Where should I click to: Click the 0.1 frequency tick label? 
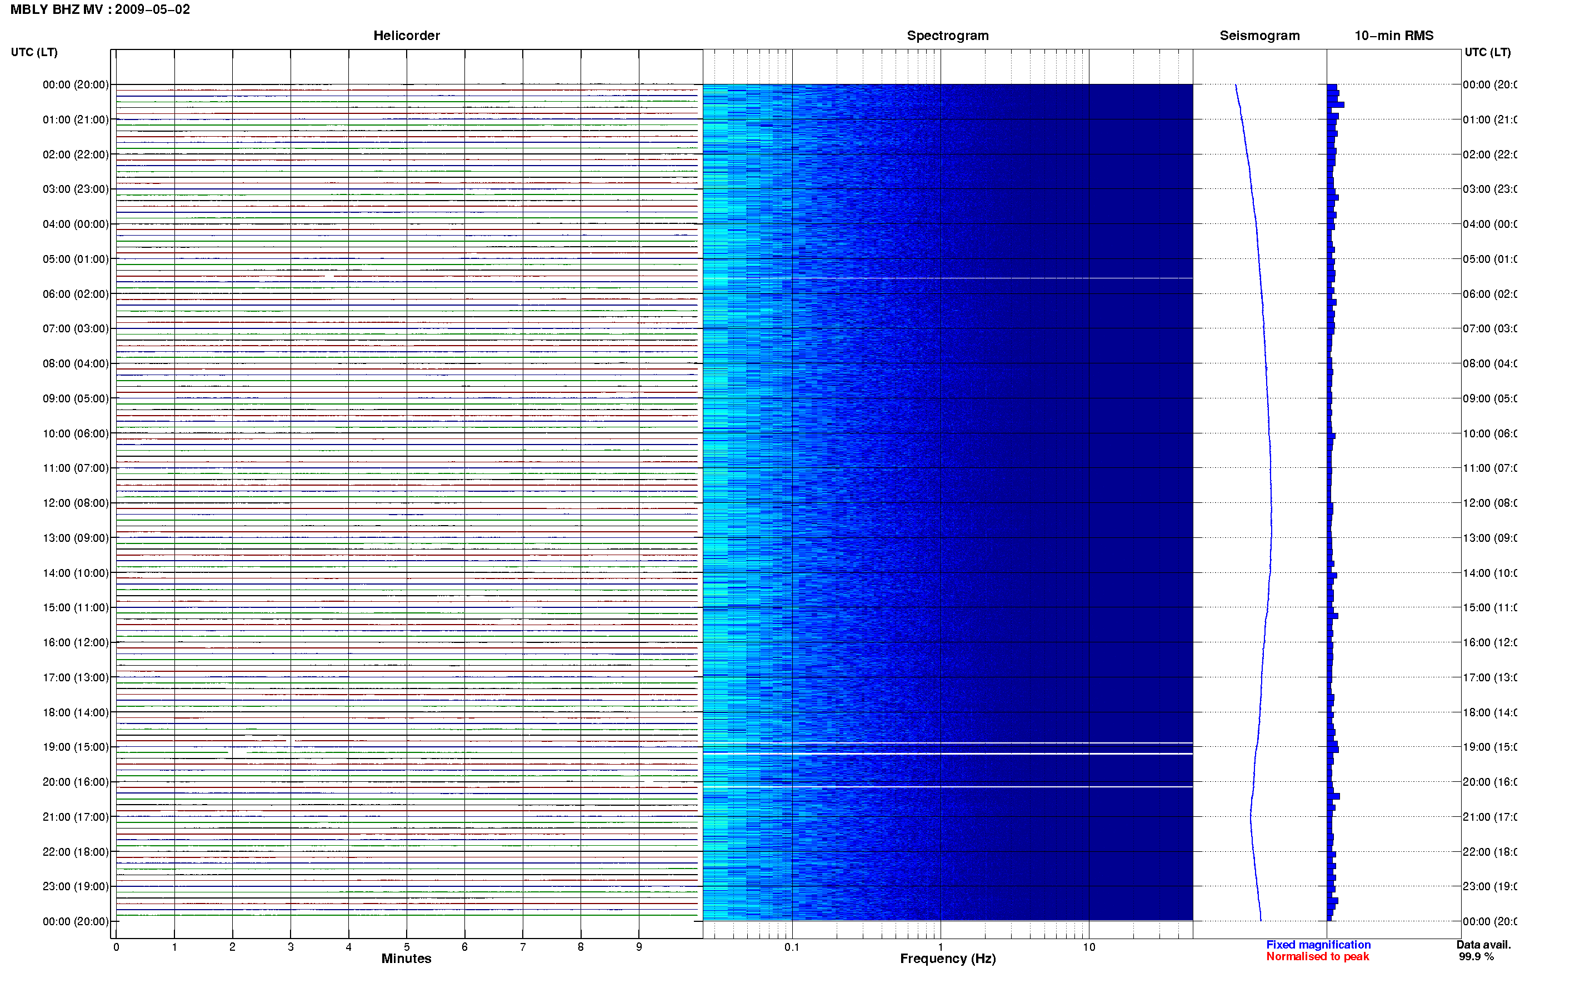point(792,947)
